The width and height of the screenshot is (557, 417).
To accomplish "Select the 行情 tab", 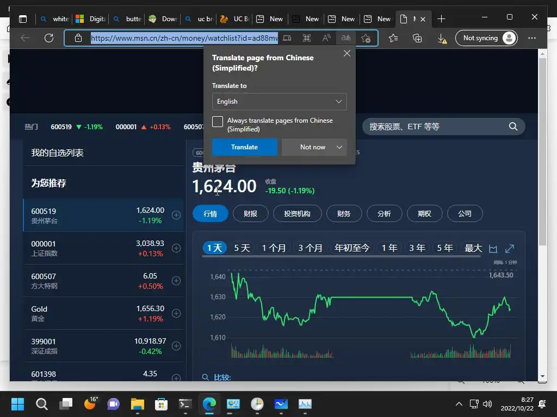I will point(211,213).
